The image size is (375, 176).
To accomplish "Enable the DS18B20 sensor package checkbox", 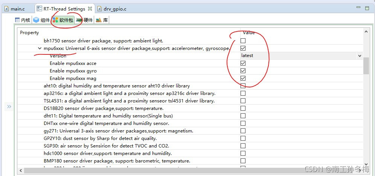I will [x=243, y=108].
